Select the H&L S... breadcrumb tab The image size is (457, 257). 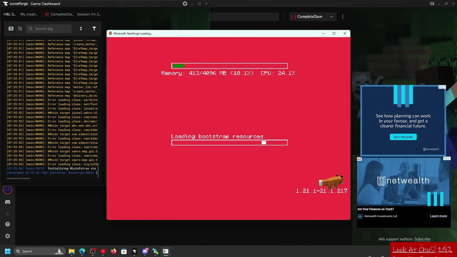[x=10, y=14]
